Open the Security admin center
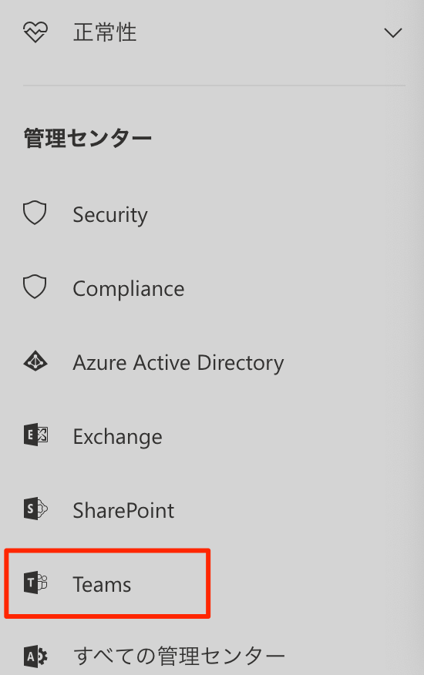This screenshot has height=675, width=424. (x=110, y=214)
